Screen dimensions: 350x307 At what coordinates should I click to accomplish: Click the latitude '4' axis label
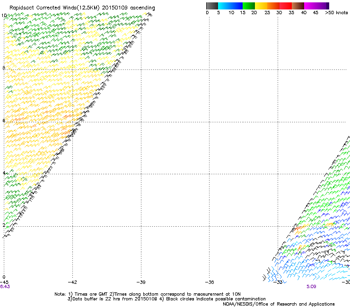click(4, 173)
